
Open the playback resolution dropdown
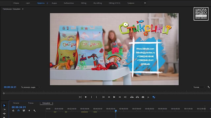[198, 87]
